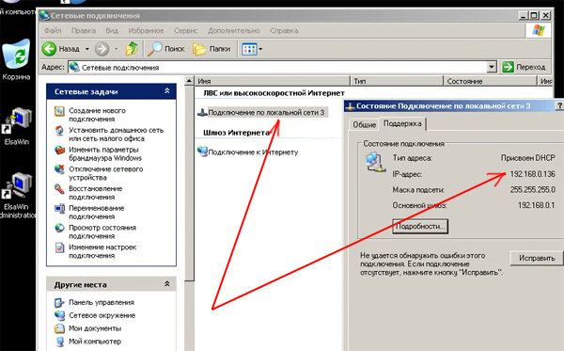Open the Панель управления link

coord(102,302)
